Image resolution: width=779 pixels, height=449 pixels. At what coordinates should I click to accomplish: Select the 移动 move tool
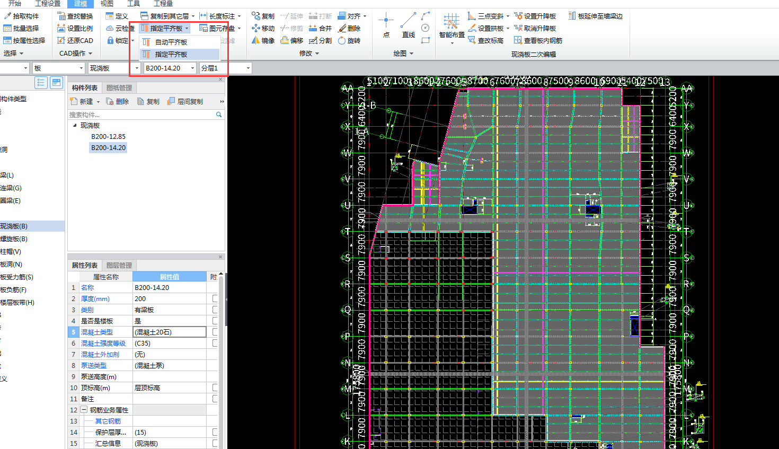(x=263, y=28)
